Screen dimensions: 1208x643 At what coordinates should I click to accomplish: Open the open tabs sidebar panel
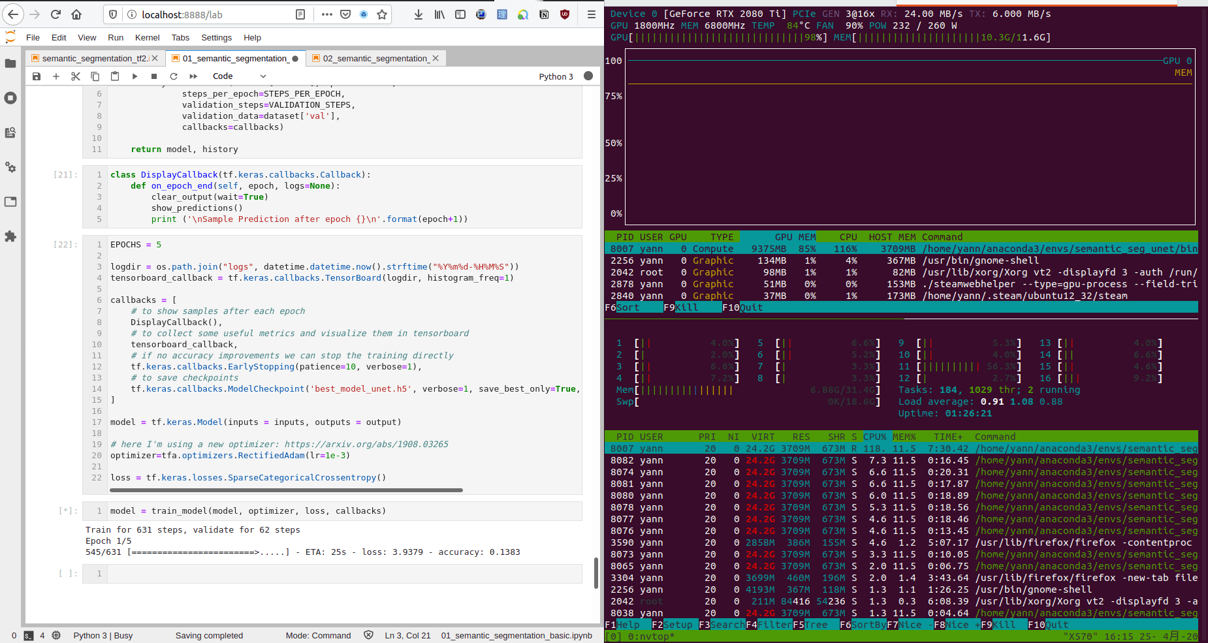pyautogui.click(x=10, y=202)
